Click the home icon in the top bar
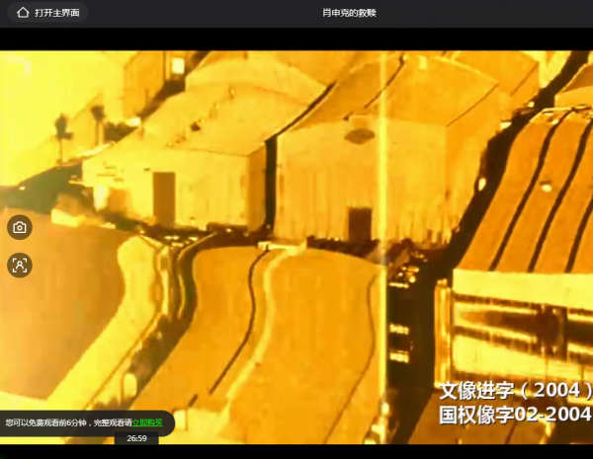593x459 pixels. pos(23,13)
